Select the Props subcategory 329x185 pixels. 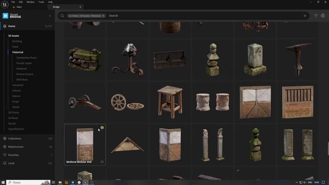pyautogui.click(x=15, y=102)
